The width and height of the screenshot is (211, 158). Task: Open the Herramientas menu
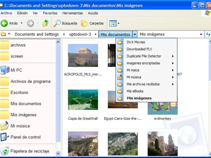[x=73, y=13]
